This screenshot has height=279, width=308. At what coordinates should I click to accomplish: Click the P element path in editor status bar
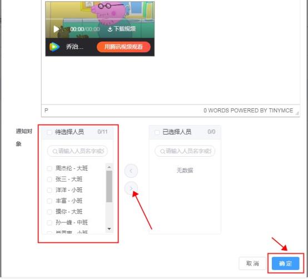pos(46,111)
